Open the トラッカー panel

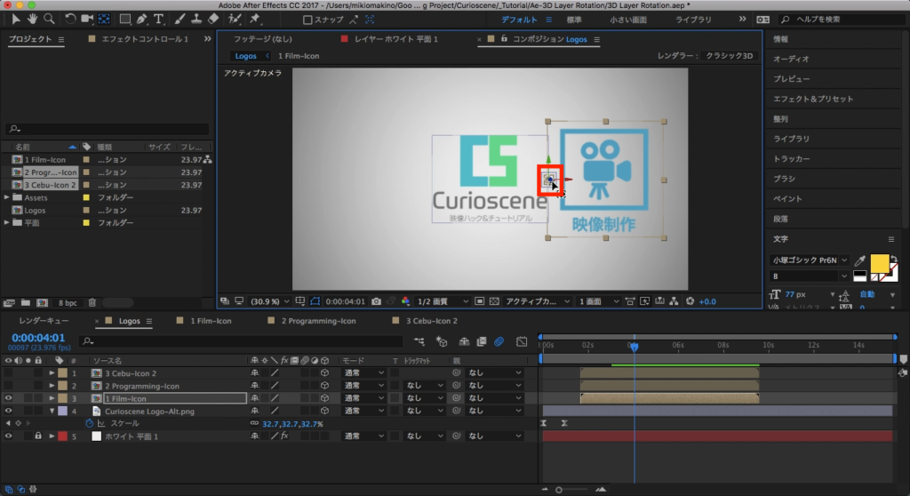pyautogui.click(x=792, y=158)
